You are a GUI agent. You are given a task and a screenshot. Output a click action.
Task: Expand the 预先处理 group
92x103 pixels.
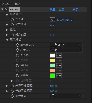7,15
